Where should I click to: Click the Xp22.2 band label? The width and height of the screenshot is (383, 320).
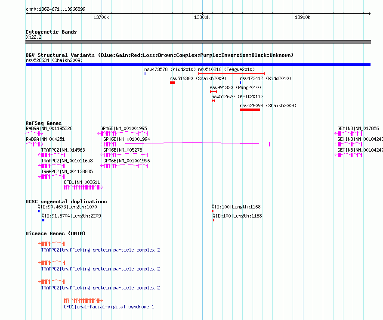click(x=34, y=37)
